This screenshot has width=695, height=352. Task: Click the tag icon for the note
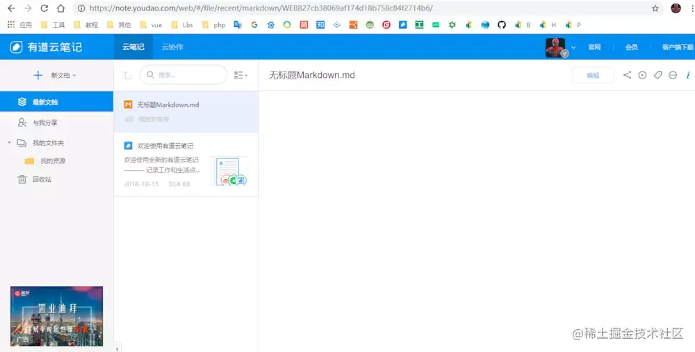(x=657, y=75)
